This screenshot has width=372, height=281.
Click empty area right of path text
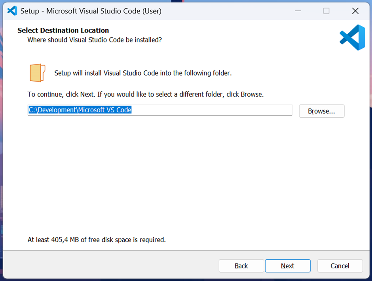(212, 110)
